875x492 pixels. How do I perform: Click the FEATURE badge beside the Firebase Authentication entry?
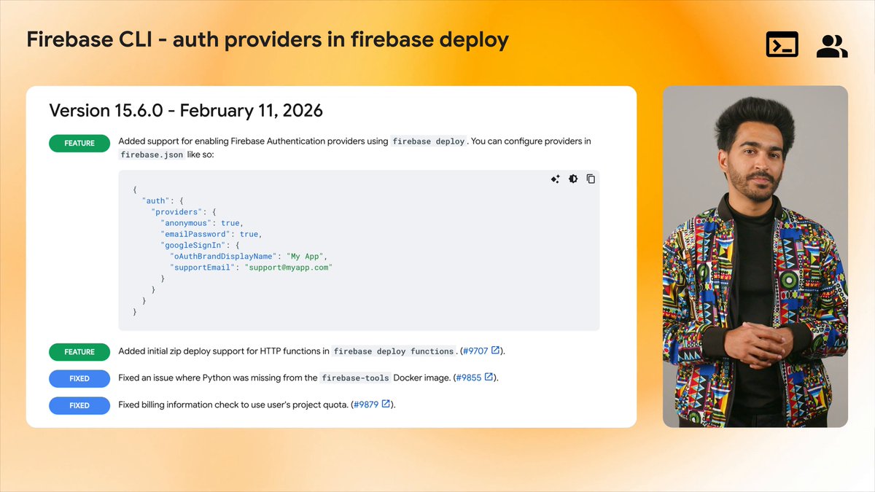pos(79,144)
